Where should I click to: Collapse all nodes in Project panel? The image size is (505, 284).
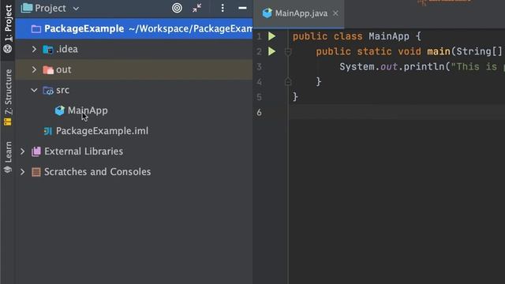(x=196, y=8)
